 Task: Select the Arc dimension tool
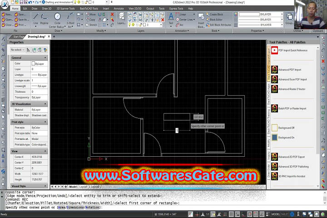[179, 25]
